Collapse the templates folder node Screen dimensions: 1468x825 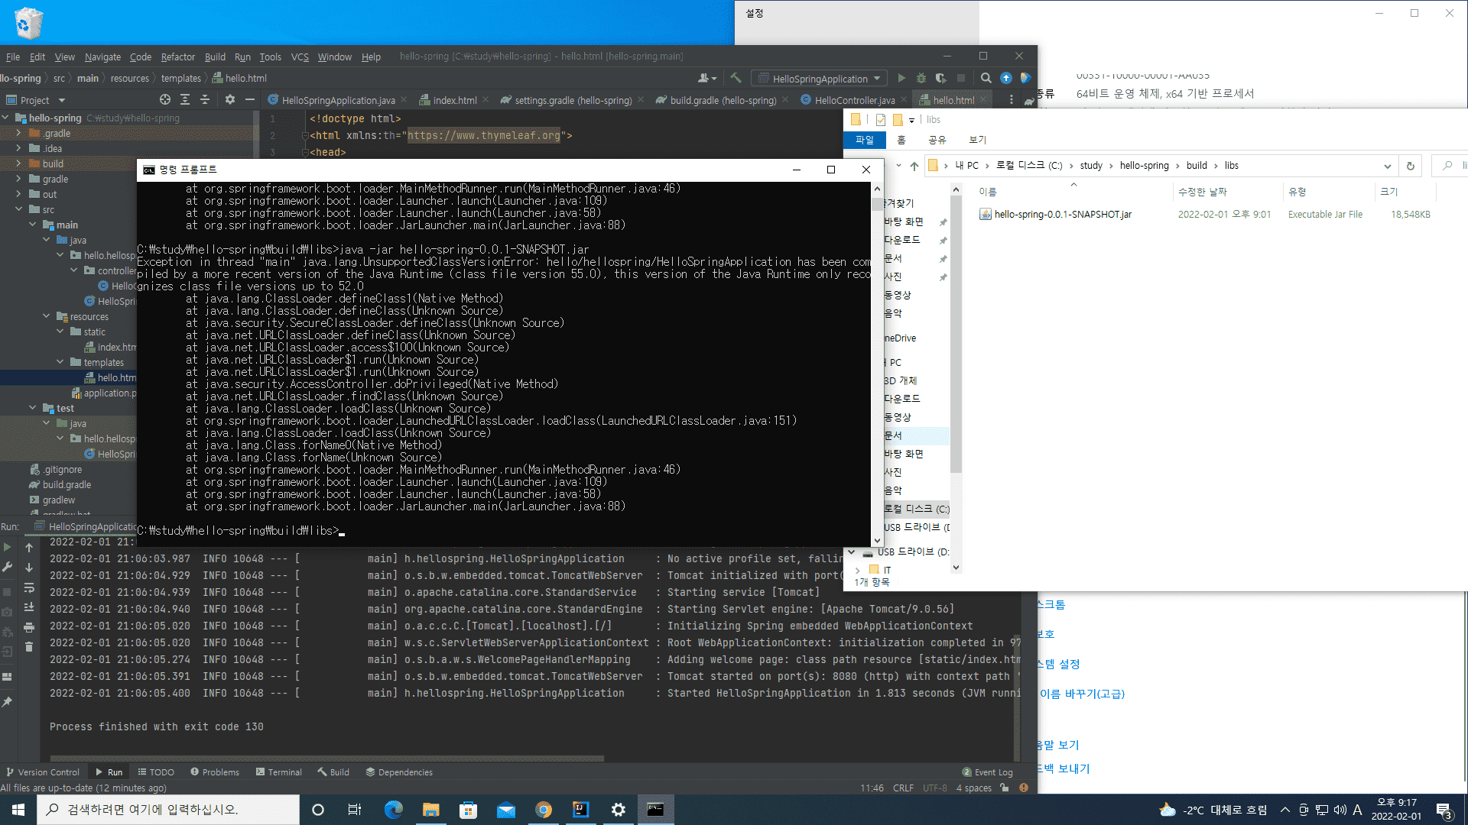click(x=60, y=362)
